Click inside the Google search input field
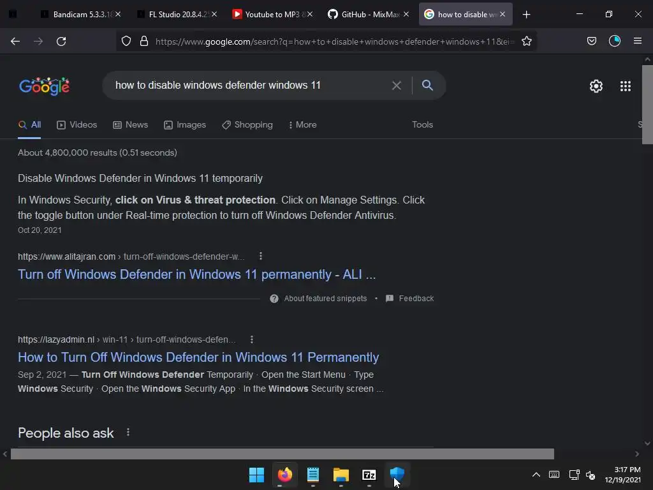The height and width of the screenshot is (490, 653). pos(250,85)
